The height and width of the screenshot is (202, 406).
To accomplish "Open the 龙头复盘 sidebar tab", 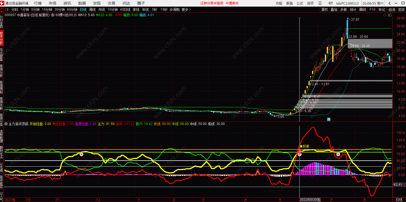I will [2, 54].
